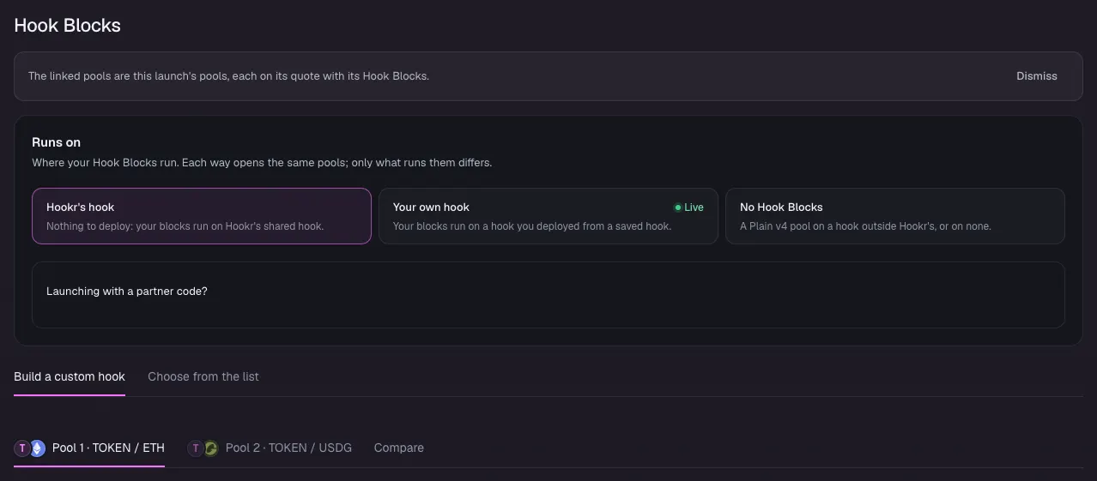Open the Choose from the list tab
The width and height of the screenshot is (1097, 481).
[203, 376]
